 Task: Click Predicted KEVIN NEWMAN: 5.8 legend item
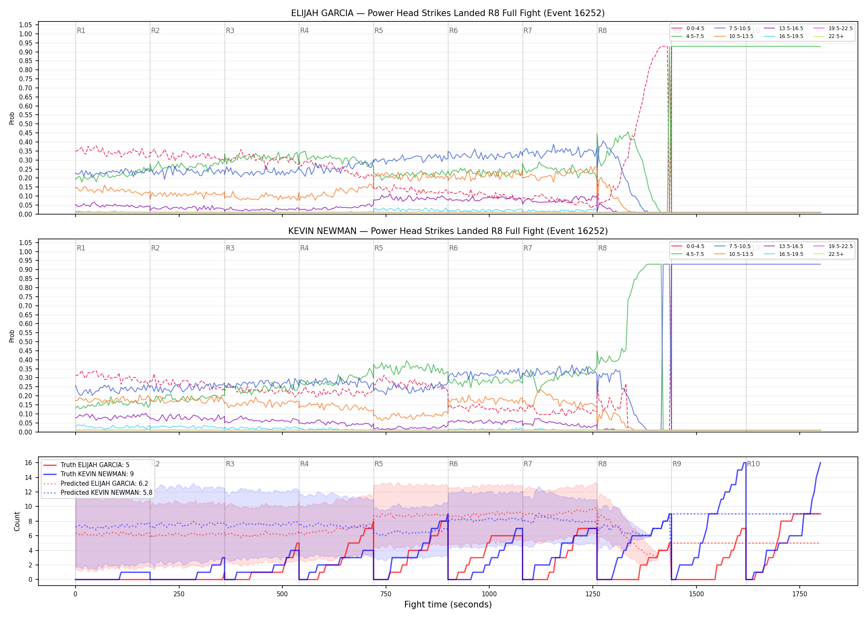98,492
